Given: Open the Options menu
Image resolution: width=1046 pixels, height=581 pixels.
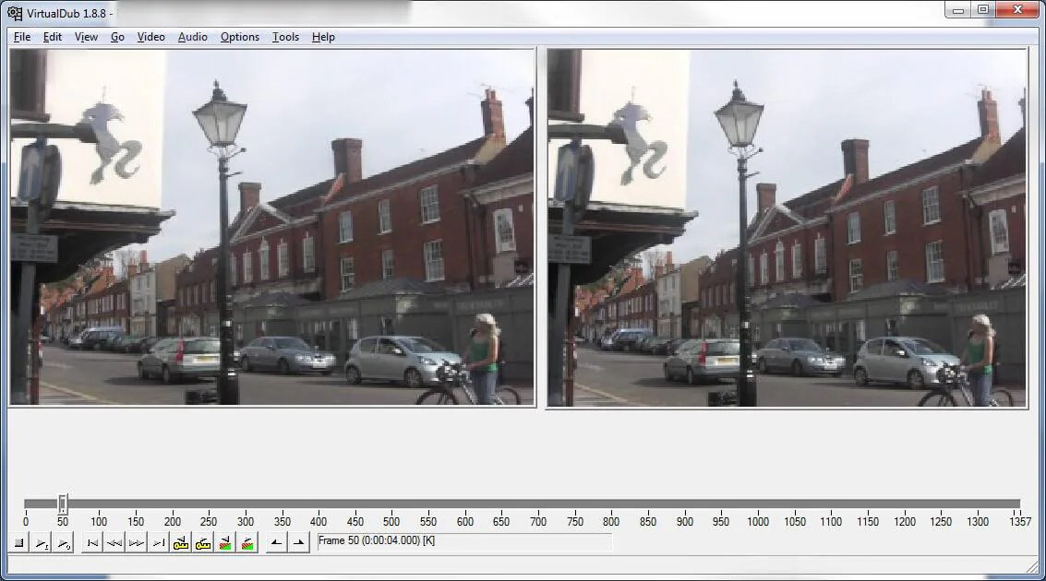Looking at the screenshot, I should tap(239, 37).
